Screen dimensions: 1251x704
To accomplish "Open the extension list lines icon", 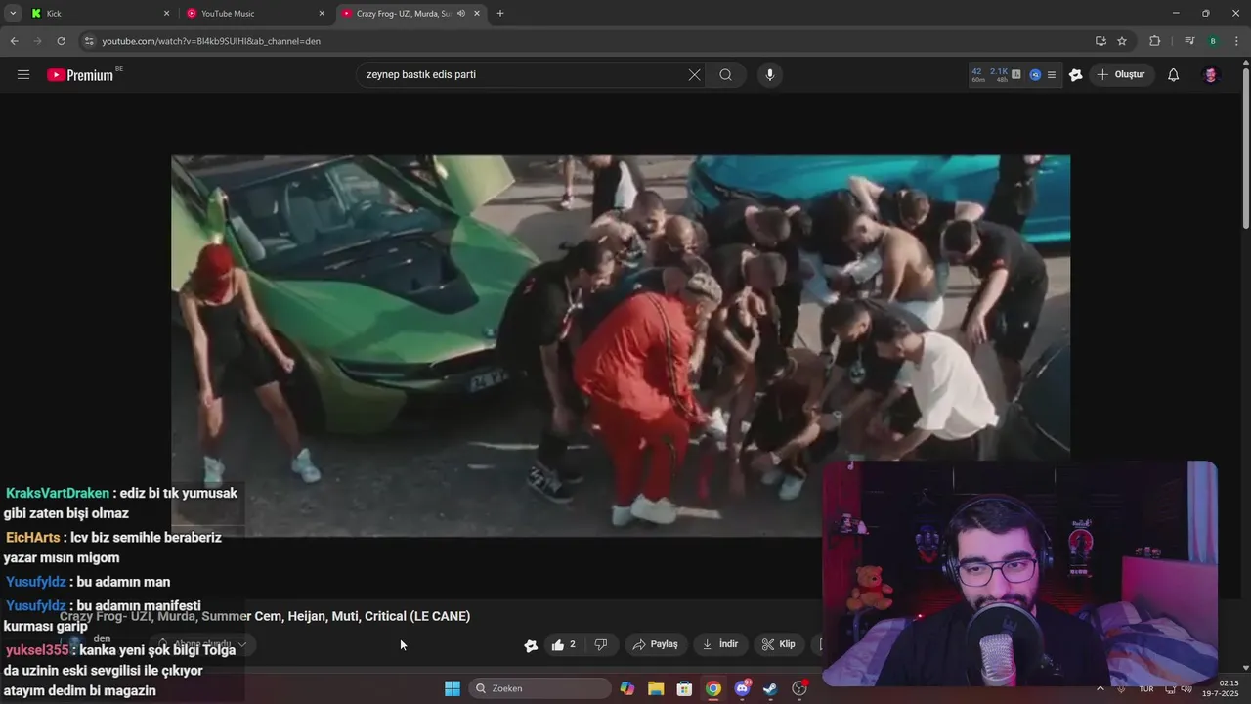I will click(1052, 74).
